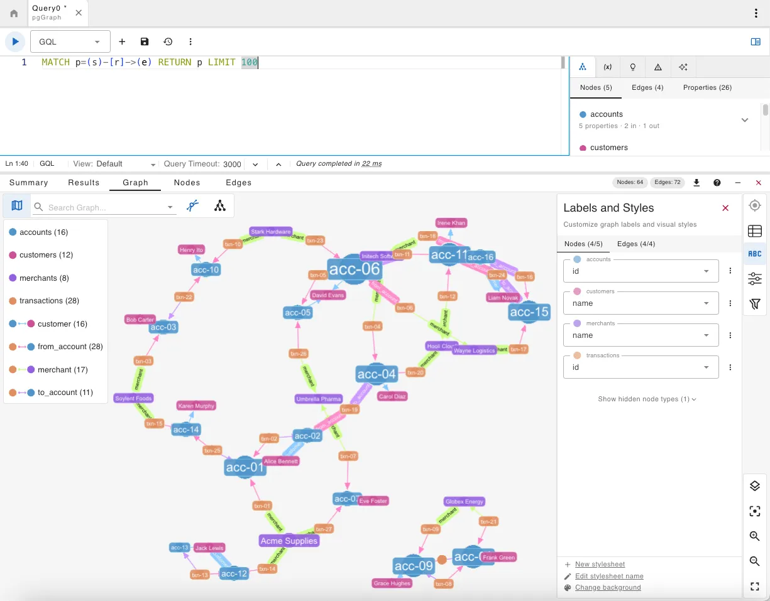Save the query via floppy icon

click(x=145, y=41)
